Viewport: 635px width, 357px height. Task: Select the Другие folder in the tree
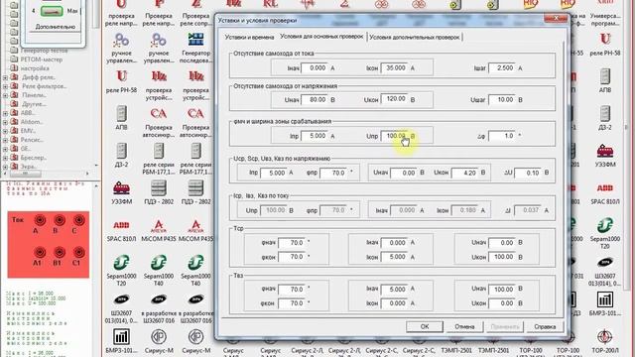pos(34,104)
